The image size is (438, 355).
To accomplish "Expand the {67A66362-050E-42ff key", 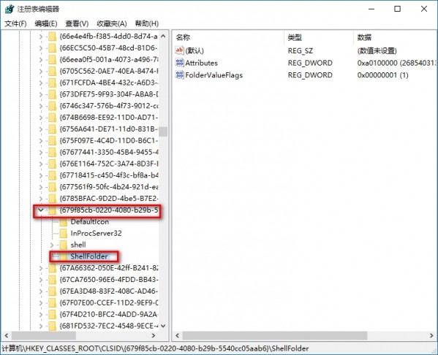I will click(41, 268).
